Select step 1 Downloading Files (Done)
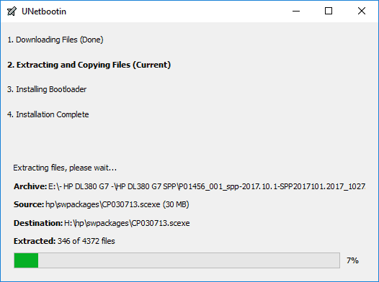The width and height of the screenshot is (379, 282). (x=55, y=40)
